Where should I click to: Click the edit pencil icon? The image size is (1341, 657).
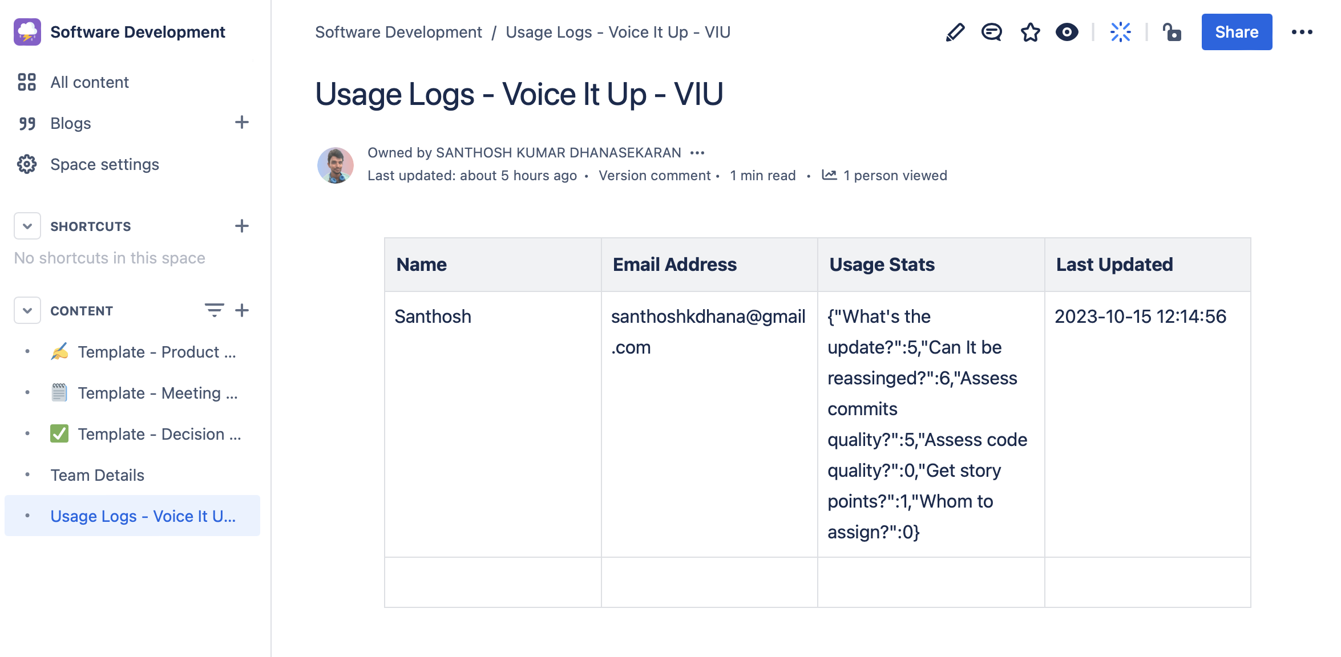tap(955, 33)
